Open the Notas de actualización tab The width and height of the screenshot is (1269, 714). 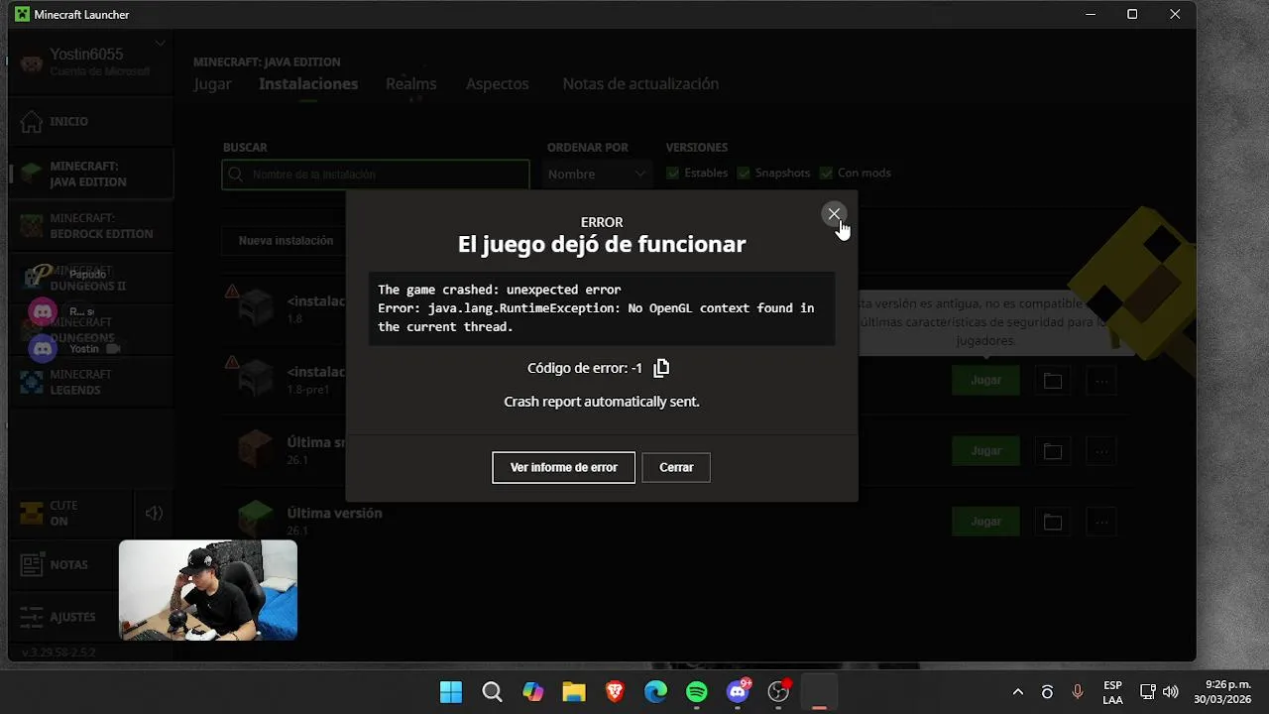(640, 84)
